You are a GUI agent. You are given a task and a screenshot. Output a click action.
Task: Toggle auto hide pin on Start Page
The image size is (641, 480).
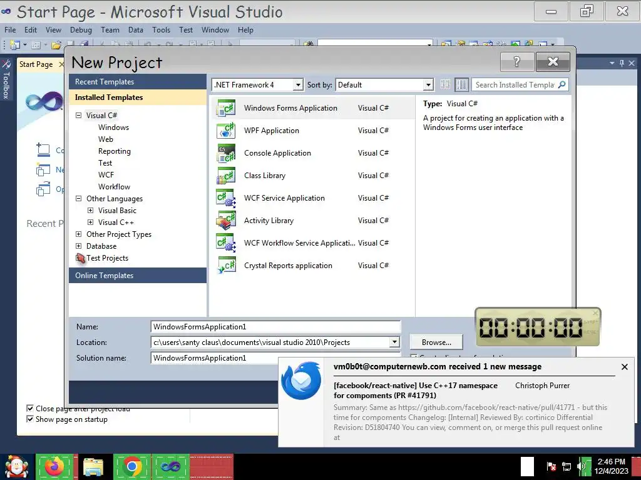click(622, 63)
